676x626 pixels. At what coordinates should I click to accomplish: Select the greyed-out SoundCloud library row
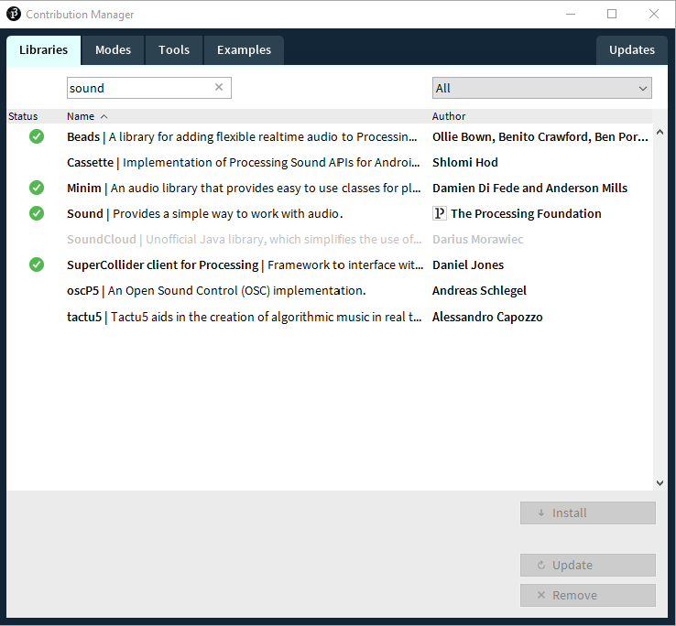pyautogui.click(x=330, y=239)
